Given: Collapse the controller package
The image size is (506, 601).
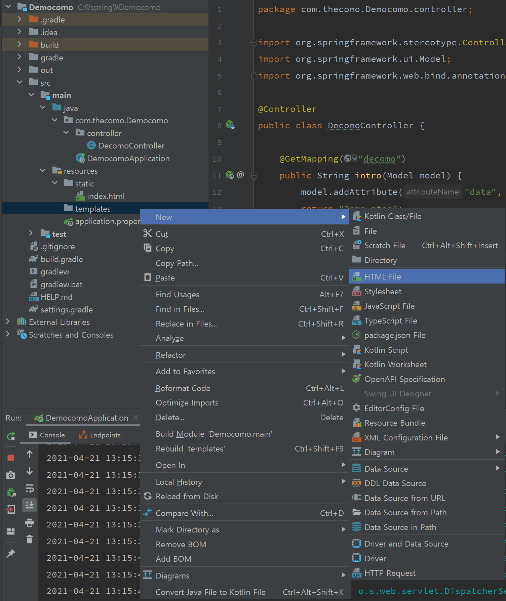Looking at the screenshot, I should pos(66,133).
